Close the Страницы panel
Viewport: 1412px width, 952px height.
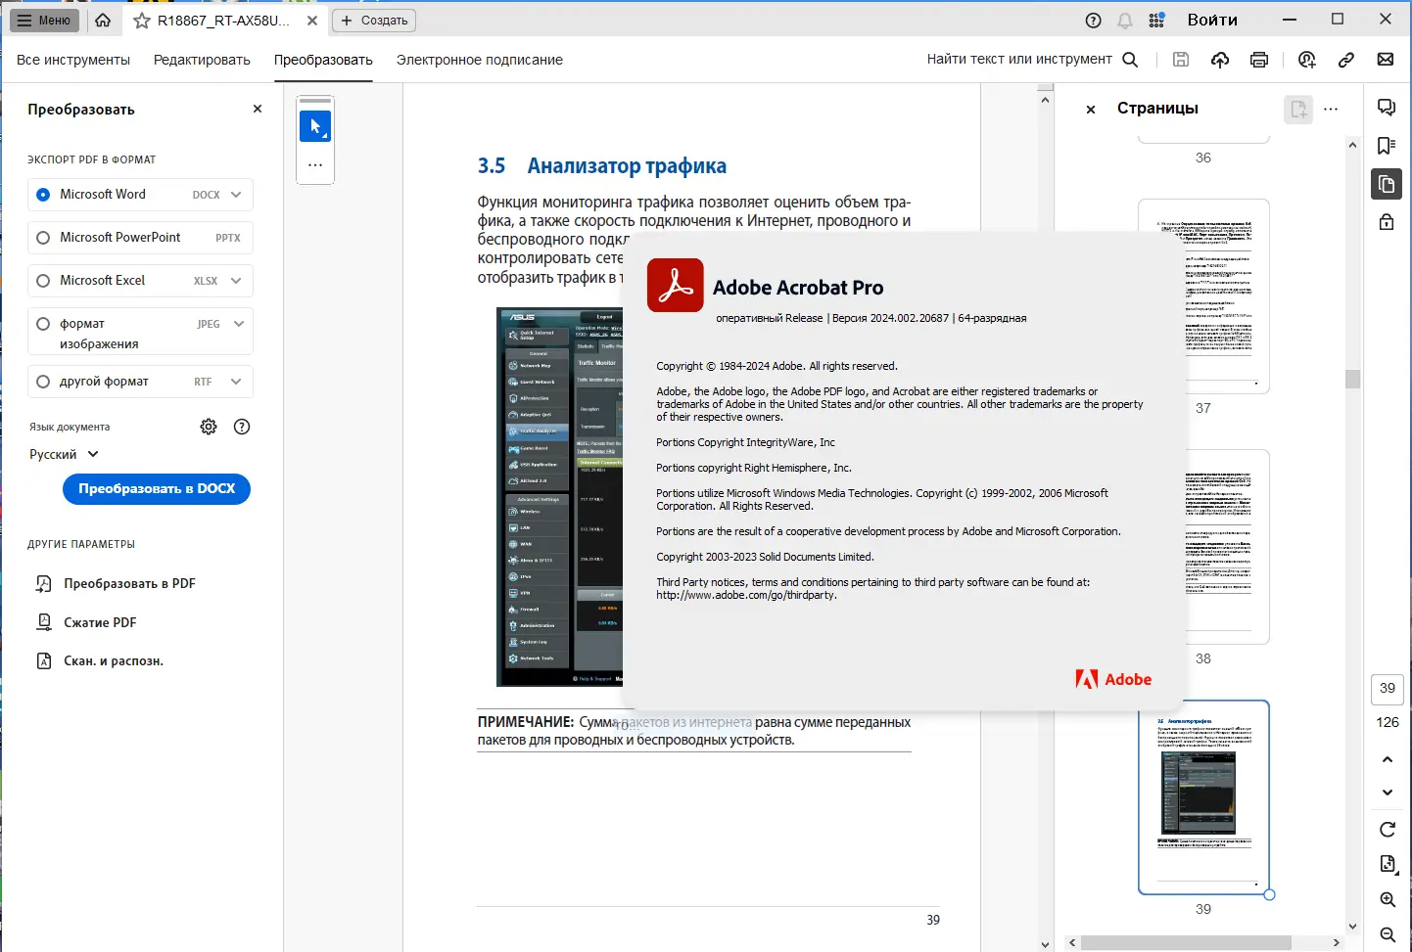1091,110
